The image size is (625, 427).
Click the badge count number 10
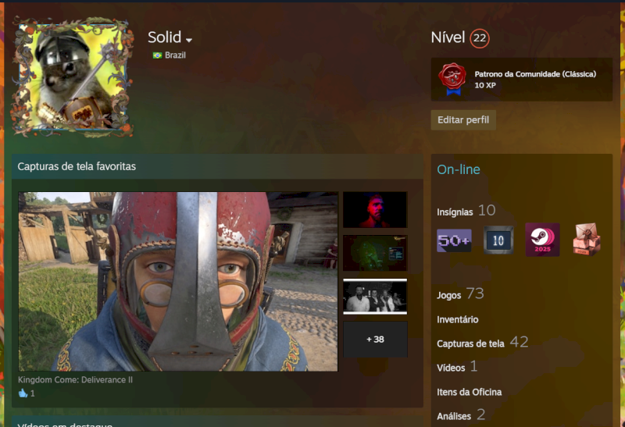487,210
